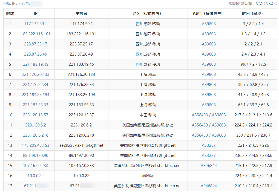Select blue IP link 223.87.25.17 in hop 3

36,44
